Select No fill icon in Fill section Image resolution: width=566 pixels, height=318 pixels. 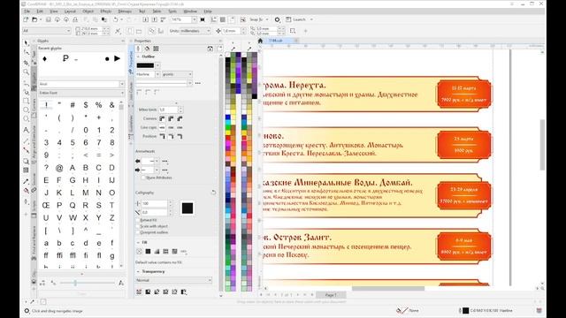(x=140, y=251)
